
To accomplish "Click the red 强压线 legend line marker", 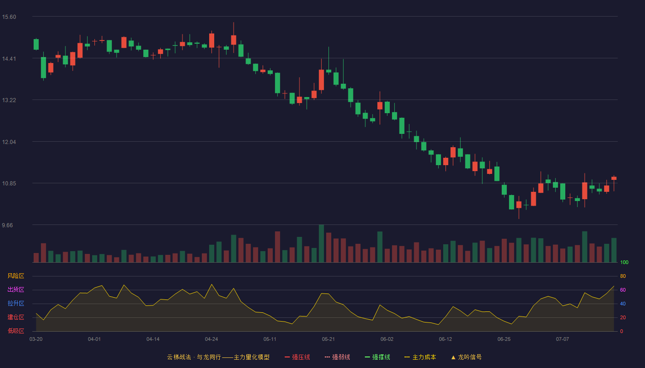I will pos(287,357).
